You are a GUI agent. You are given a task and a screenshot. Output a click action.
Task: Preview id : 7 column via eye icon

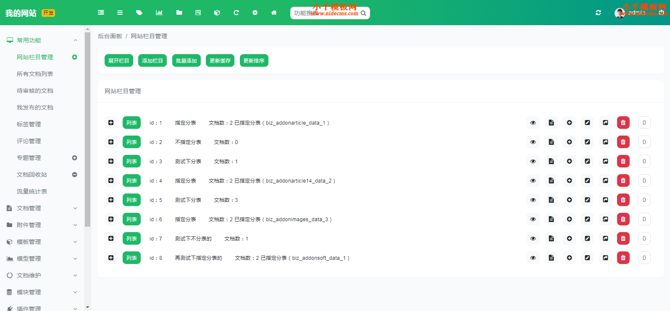533,238
